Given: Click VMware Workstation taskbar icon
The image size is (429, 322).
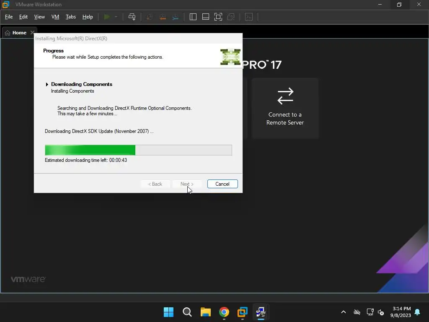Looking at the screenshot, I should click(x=243, y=312).
